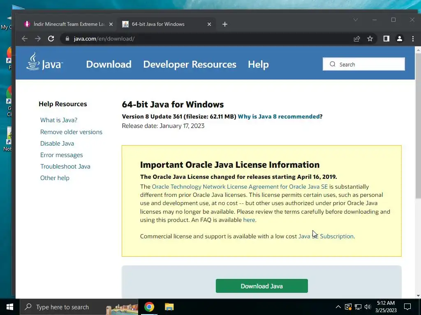Click Important Oracle Java License Information heading
Image resolution: width=421 pixels, height=315 pixels.
(230, 165)
